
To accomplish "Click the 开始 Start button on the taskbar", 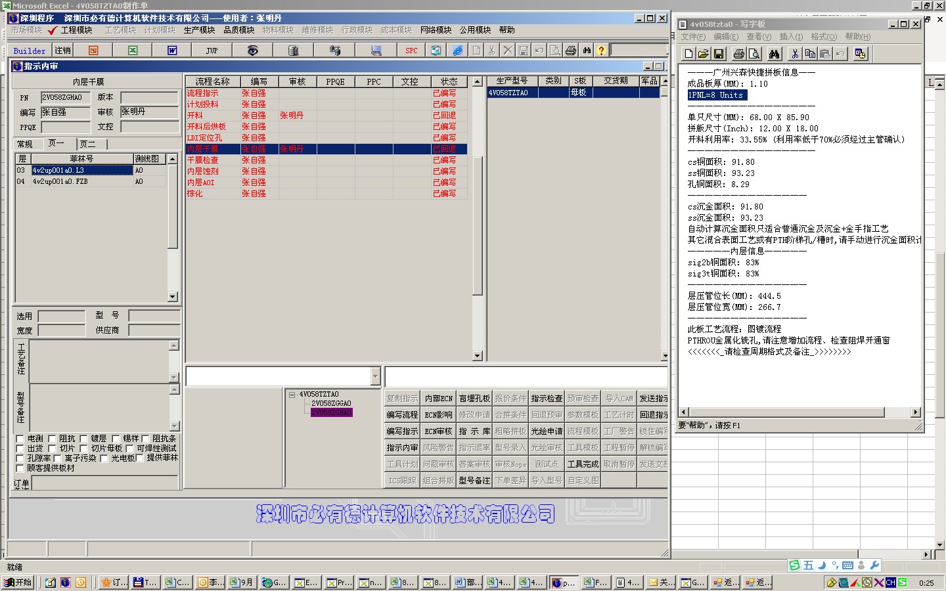I will pos(18,582).
